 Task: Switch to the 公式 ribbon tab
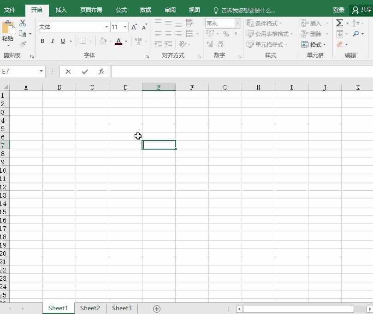(121, 9)
